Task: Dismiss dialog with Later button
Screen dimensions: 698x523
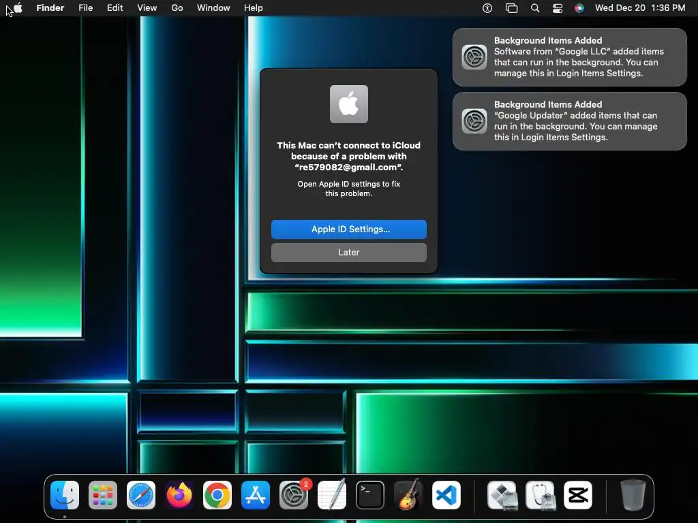Action: click(349, 253)
